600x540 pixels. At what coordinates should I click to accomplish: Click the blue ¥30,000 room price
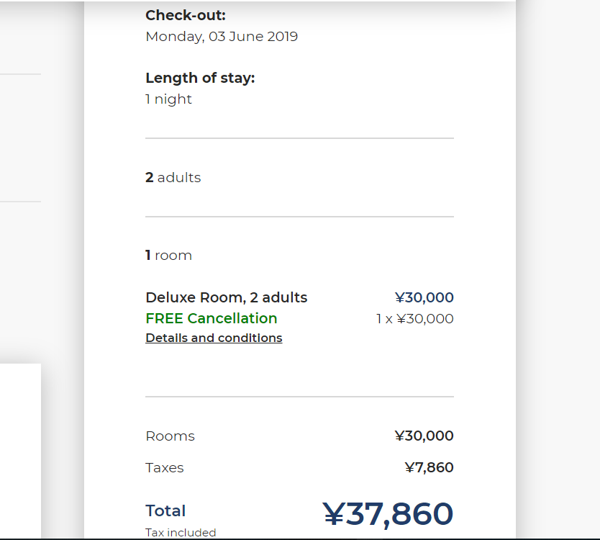(424, 297)
